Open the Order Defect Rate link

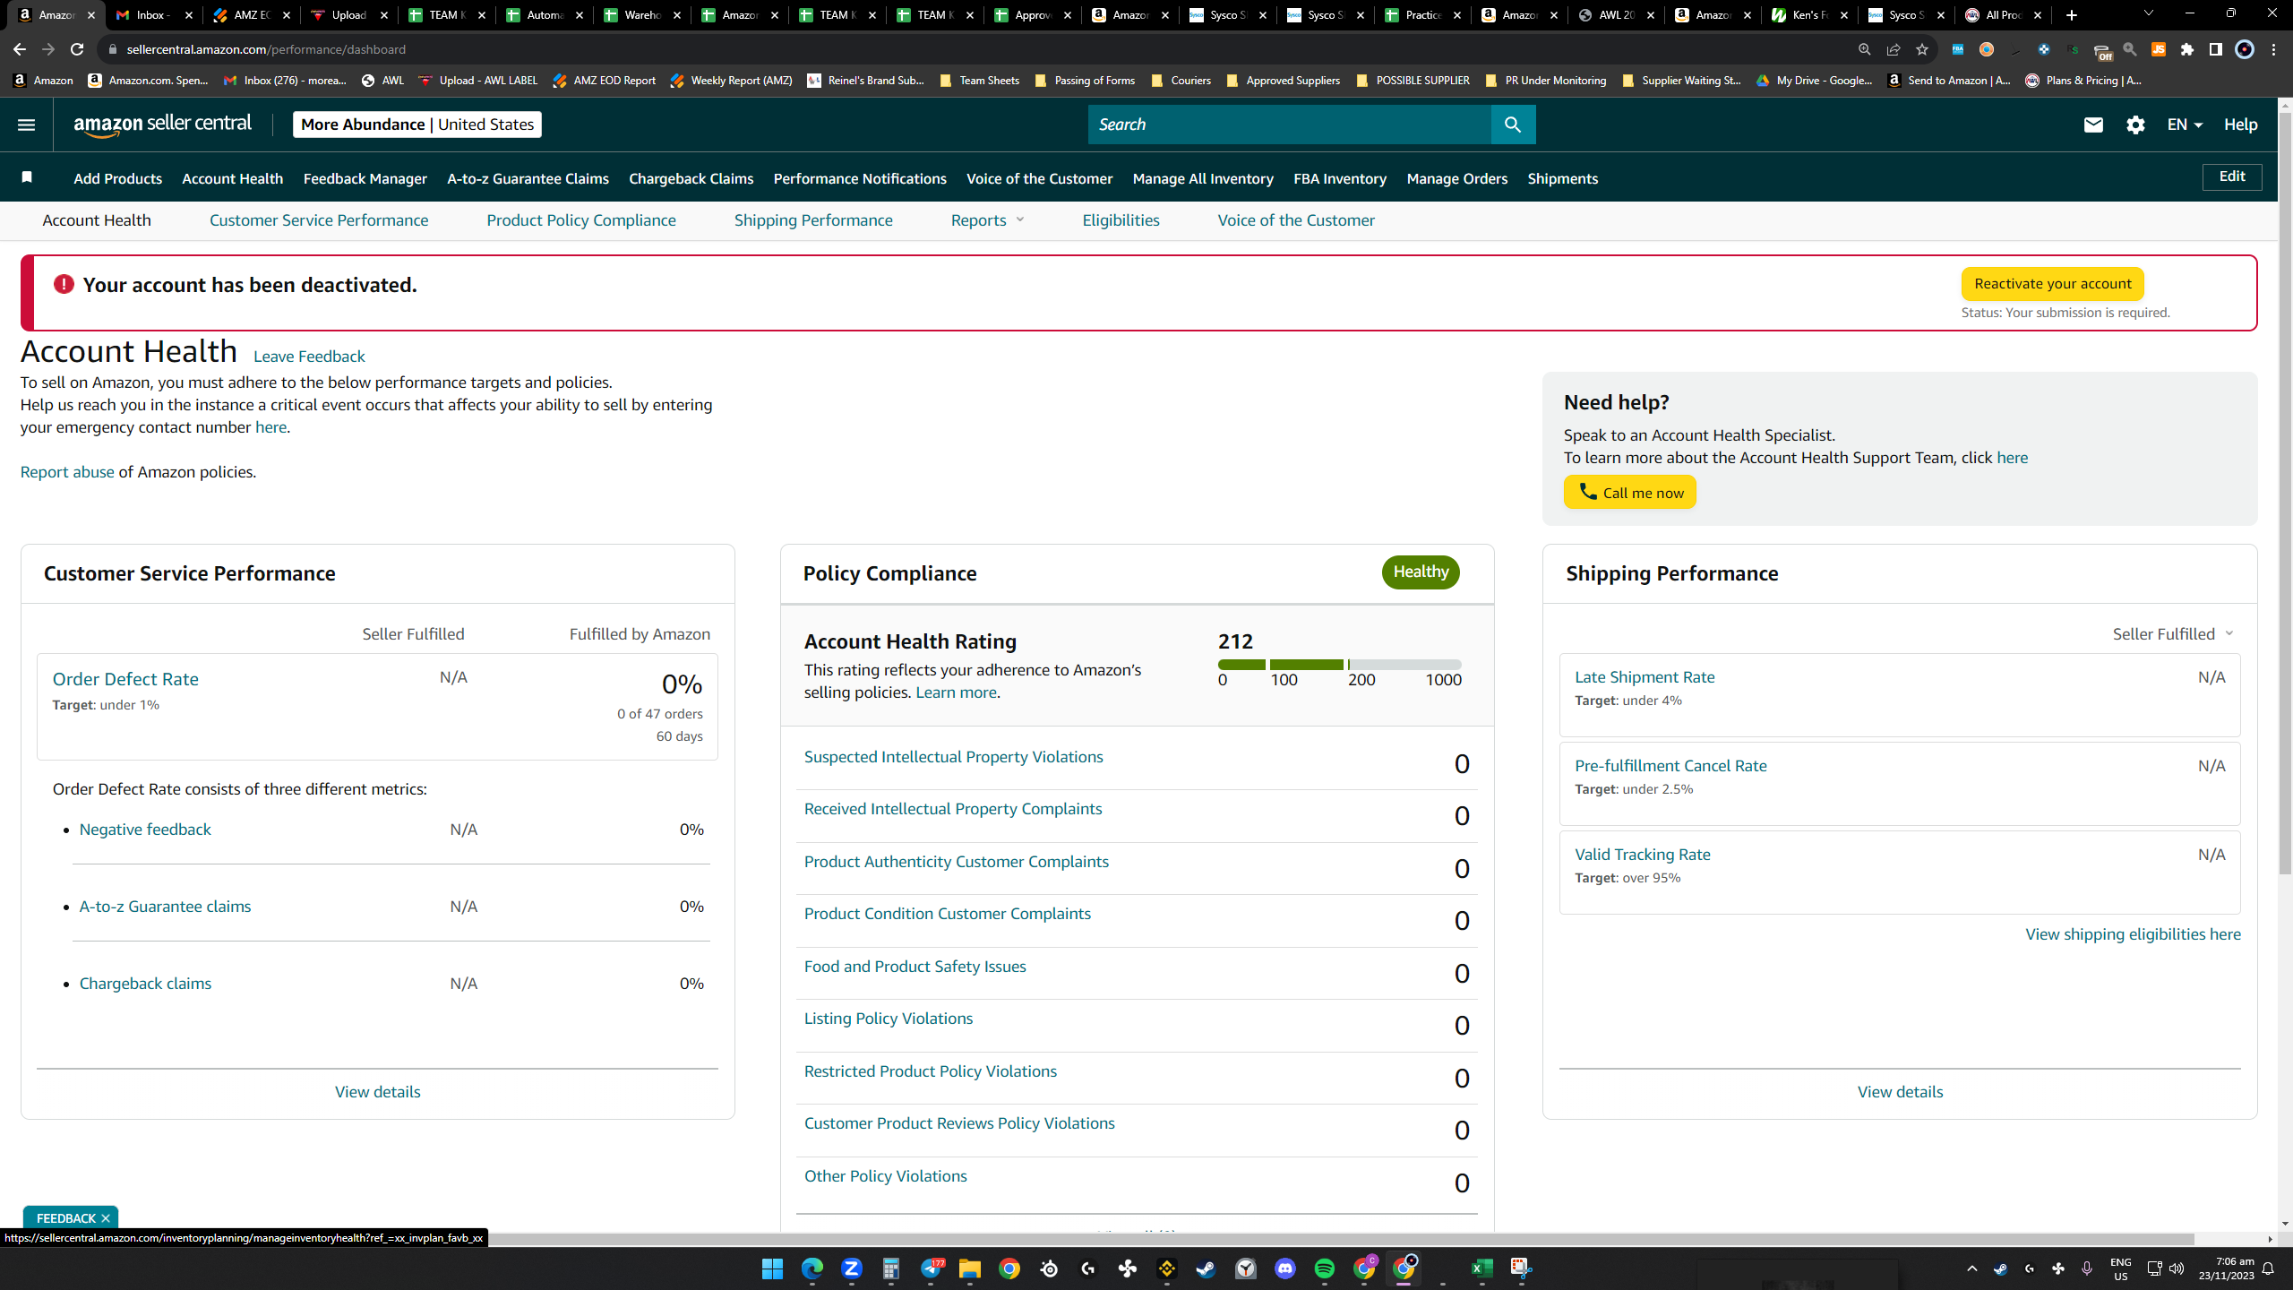(x=125, y=679)
